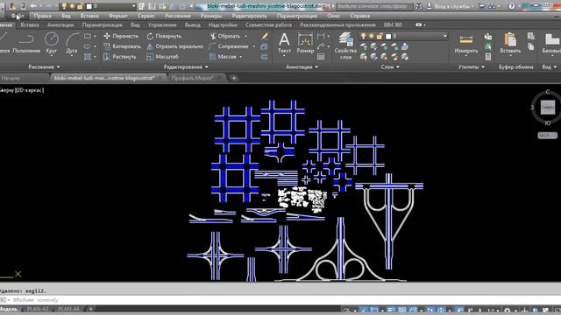The image size is (561, 315).
Task: Switch to the Профиль Мороз drawing tab
Action: (192, 78)
